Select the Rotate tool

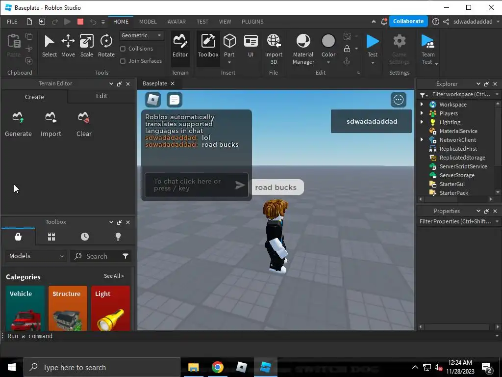[x=106, y=46]
